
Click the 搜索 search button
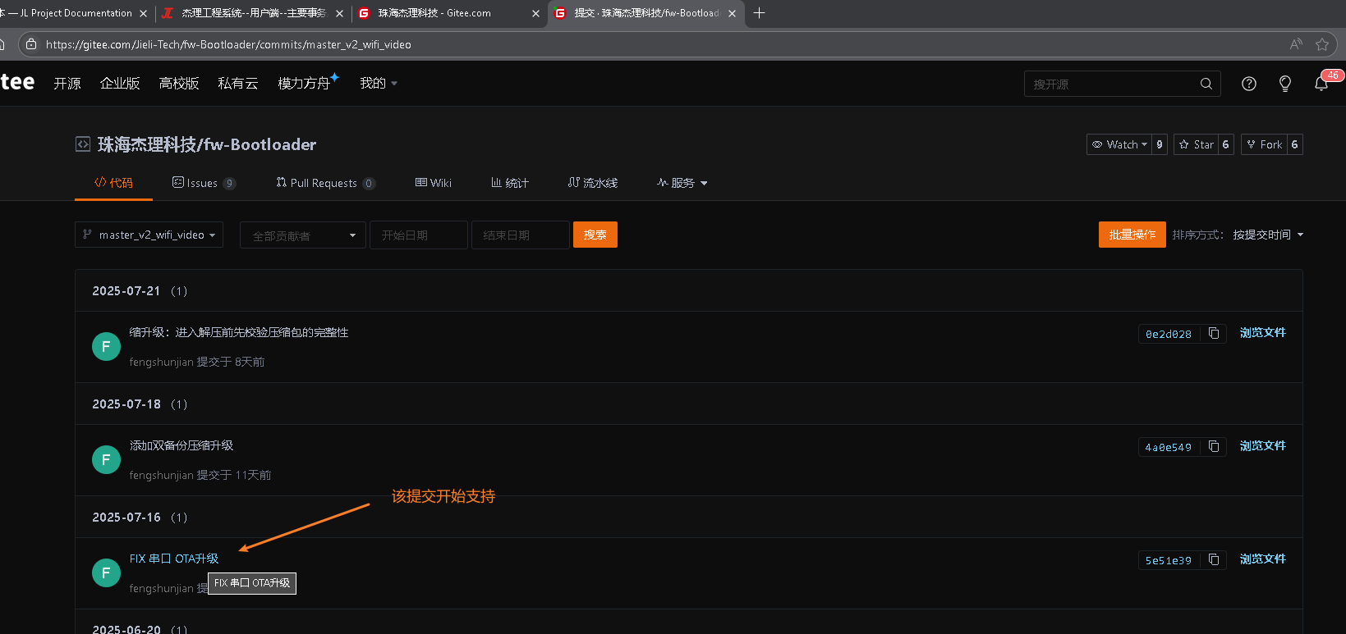pyautogui.click(x=595, y=235)
